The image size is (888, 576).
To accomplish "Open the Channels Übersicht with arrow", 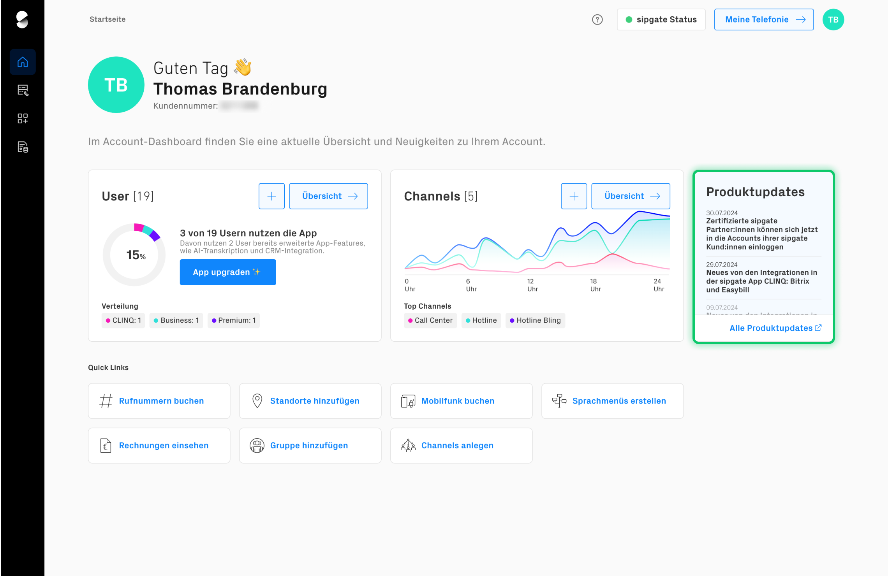I will (x=631, y=196).
